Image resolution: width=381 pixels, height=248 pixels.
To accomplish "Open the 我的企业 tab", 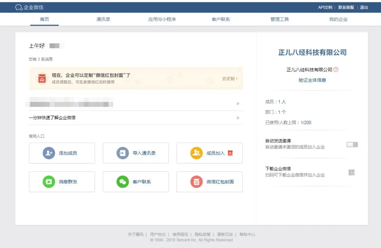I will [x=338, y=19].
